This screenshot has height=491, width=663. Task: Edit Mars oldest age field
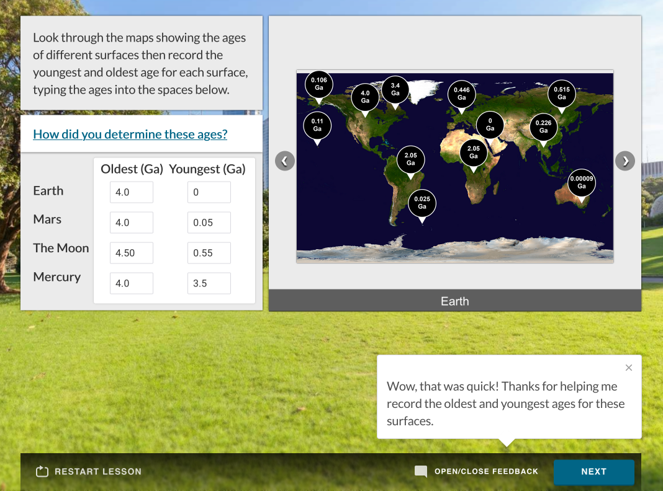[132, 223]
